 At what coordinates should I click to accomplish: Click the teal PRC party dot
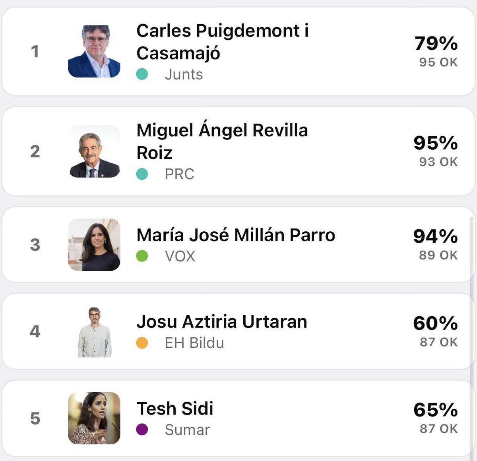tap(142, 174)
